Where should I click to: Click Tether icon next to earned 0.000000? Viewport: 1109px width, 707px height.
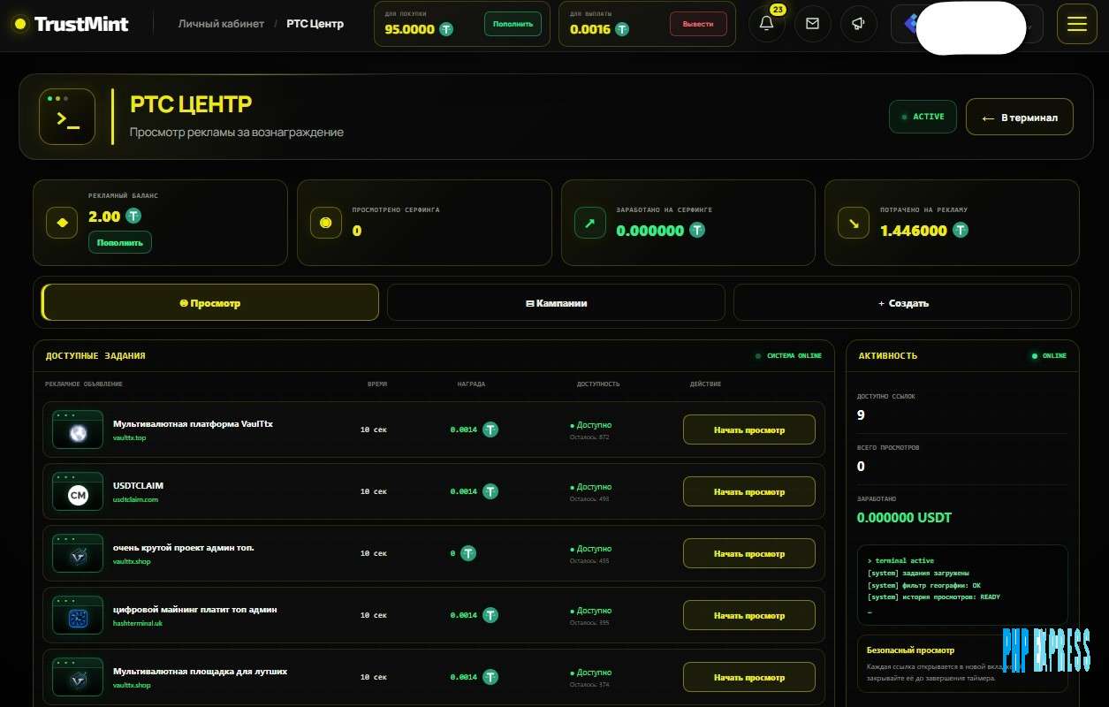(697, 231)
